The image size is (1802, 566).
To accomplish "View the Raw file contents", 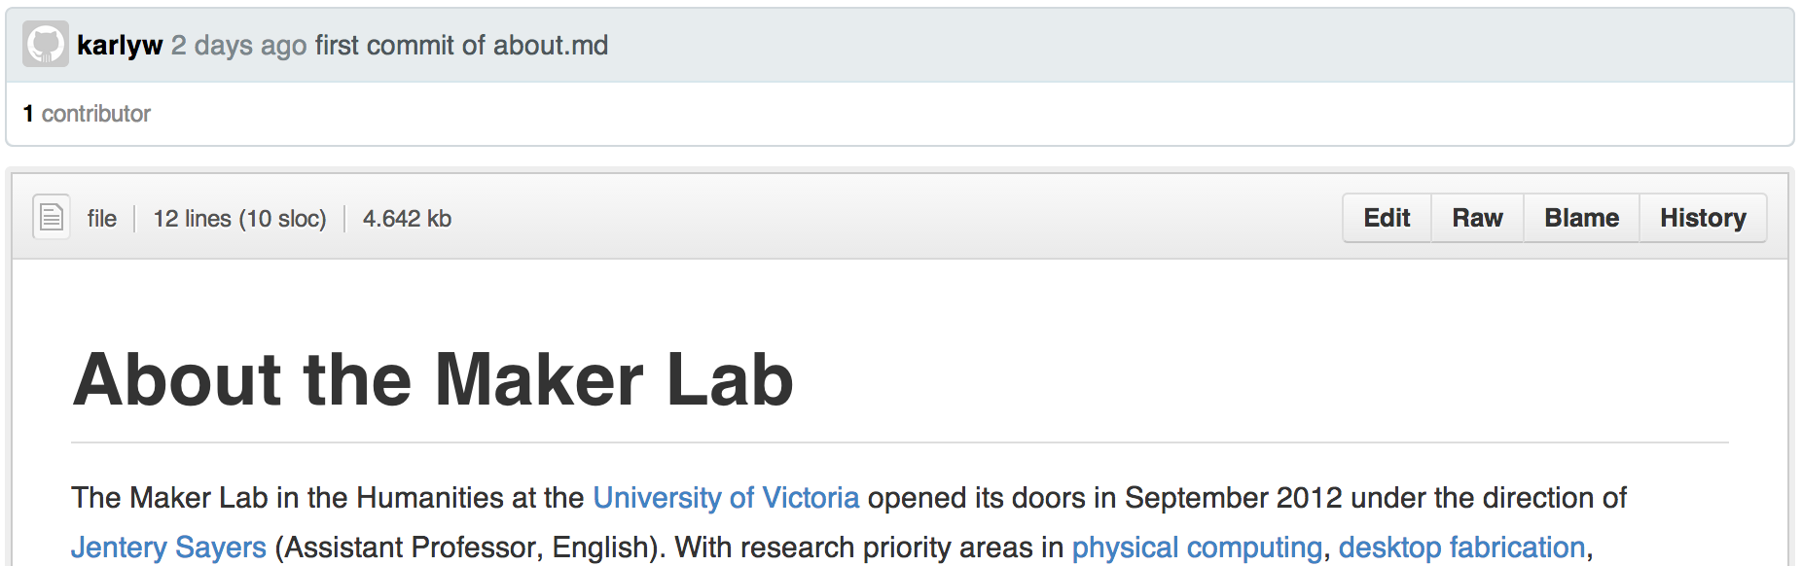I will point(1477,218).
